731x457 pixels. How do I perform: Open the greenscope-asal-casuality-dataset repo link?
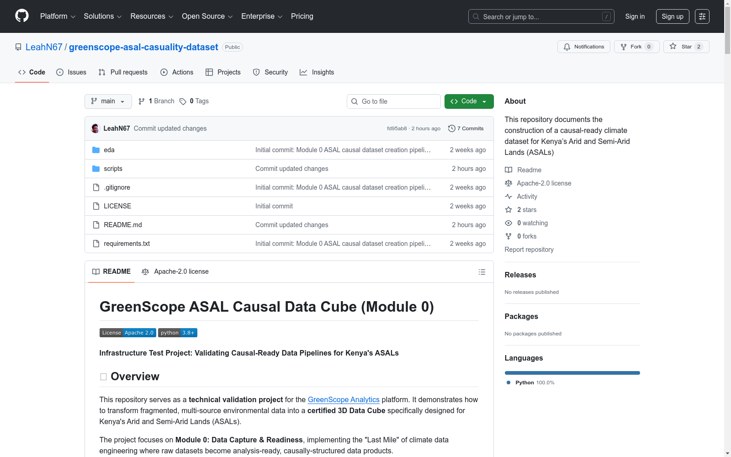pyautogui.click(x=143, y=47)
